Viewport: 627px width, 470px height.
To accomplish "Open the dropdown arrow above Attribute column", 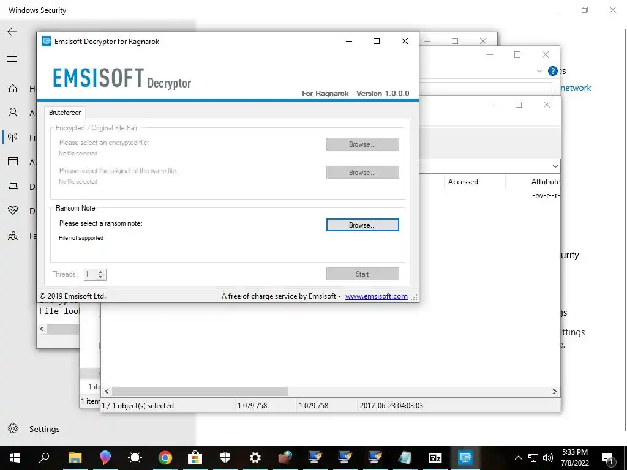I will click(x=555, y=166).
